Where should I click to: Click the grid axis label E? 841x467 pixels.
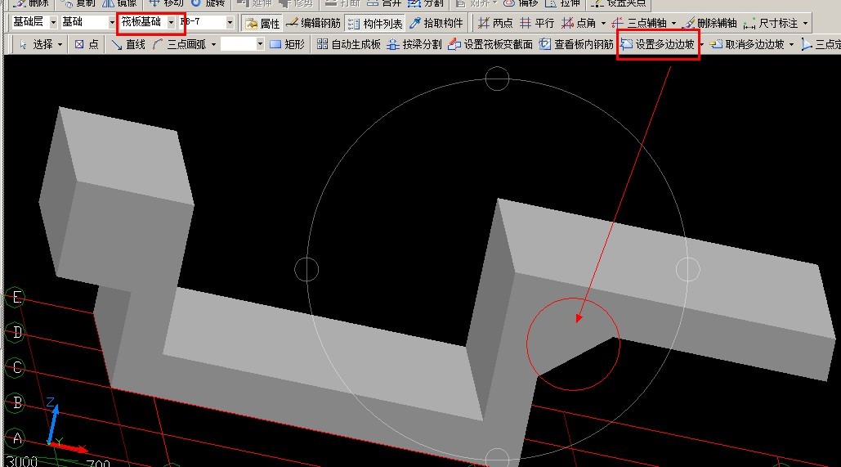tap(16, 298)
